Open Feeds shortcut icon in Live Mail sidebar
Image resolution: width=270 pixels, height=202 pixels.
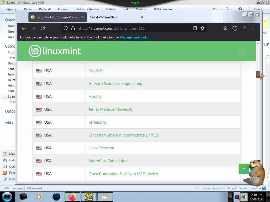pyautogui.click(x=5, y=173)
